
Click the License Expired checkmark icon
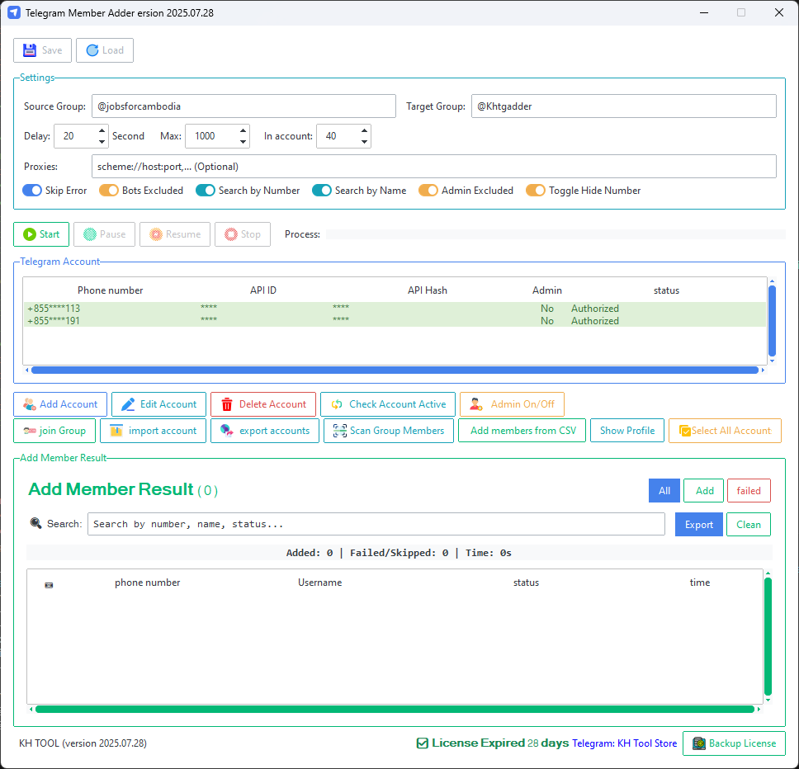point(423,743)
